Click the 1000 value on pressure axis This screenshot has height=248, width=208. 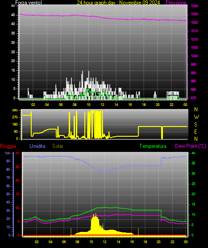(x=194, y=56)
